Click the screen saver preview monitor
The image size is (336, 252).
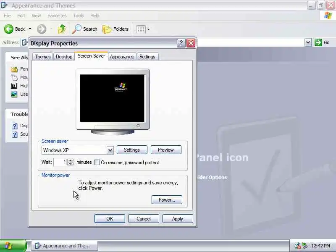[x=113, y=102]
